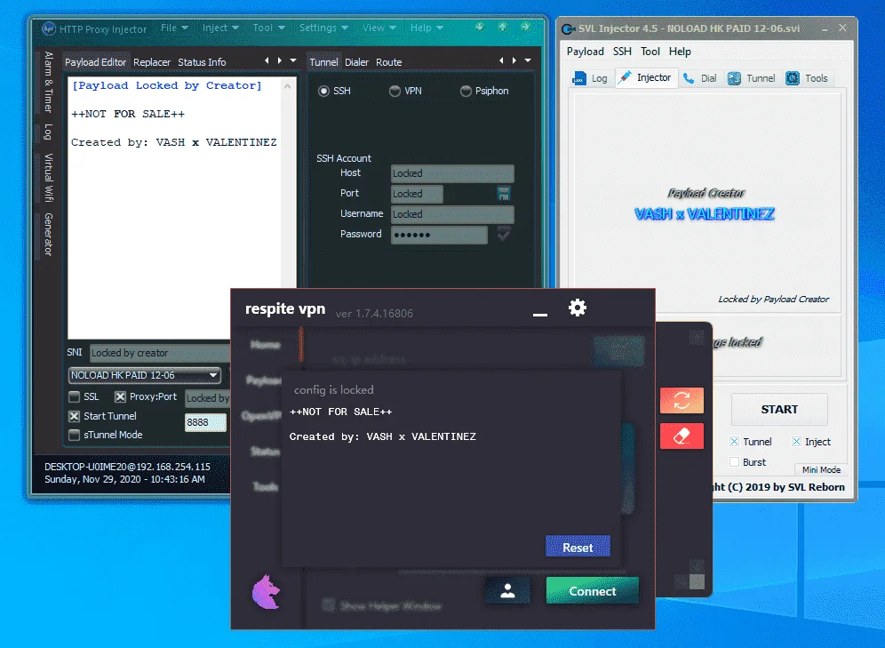
Task: Select the VPN radio button
Action: tap(395, 91)
